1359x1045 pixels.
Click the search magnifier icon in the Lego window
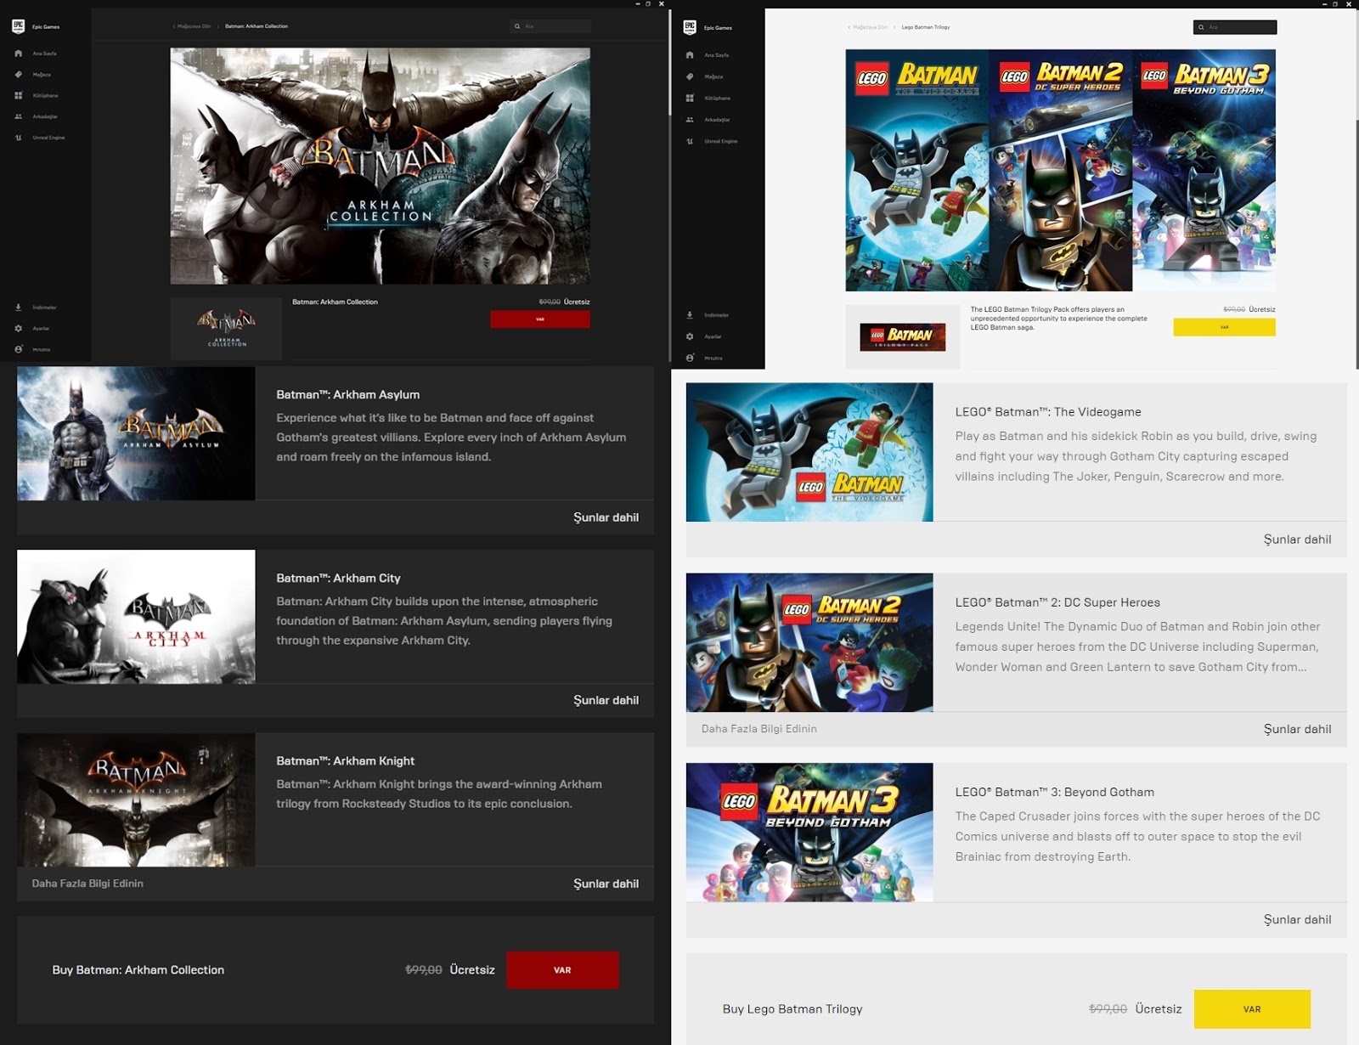[x=1201, y=27]
